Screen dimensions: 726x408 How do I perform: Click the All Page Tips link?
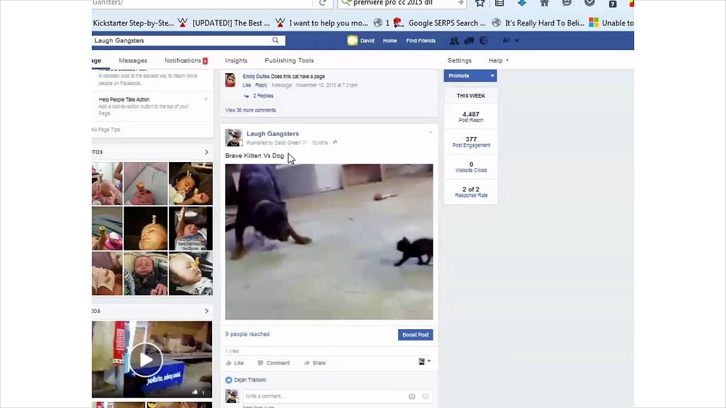tap(106, 130)
